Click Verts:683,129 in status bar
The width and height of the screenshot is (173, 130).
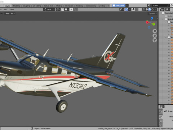click(x=128, y=129)
